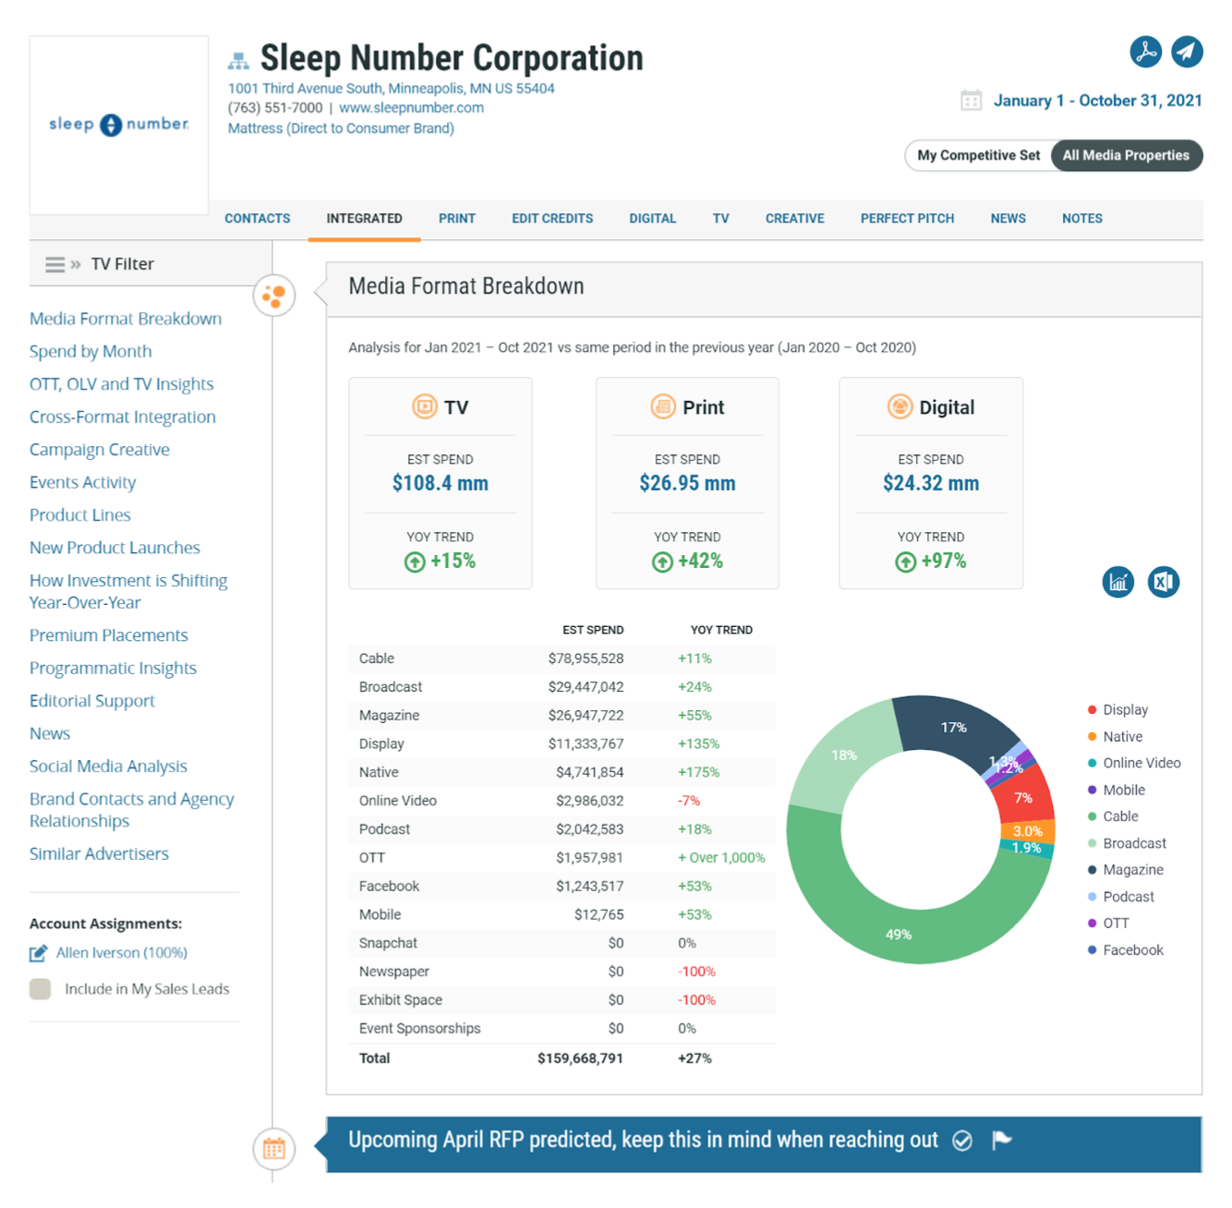The image size is (1232, 1208).
Task: Open Programmatic Insights section
Action: point(113,668)
